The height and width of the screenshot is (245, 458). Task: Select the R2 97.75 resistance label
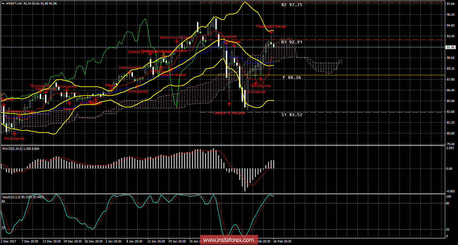point(292,5)
